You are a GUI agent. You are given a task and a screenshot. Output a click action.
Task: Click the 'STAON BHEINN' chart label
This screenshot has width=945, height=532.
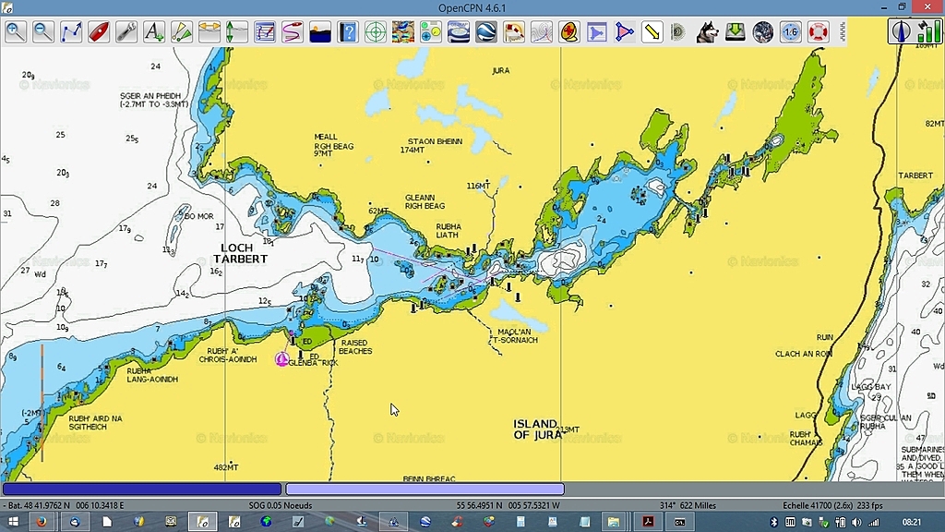coord(436,141)
